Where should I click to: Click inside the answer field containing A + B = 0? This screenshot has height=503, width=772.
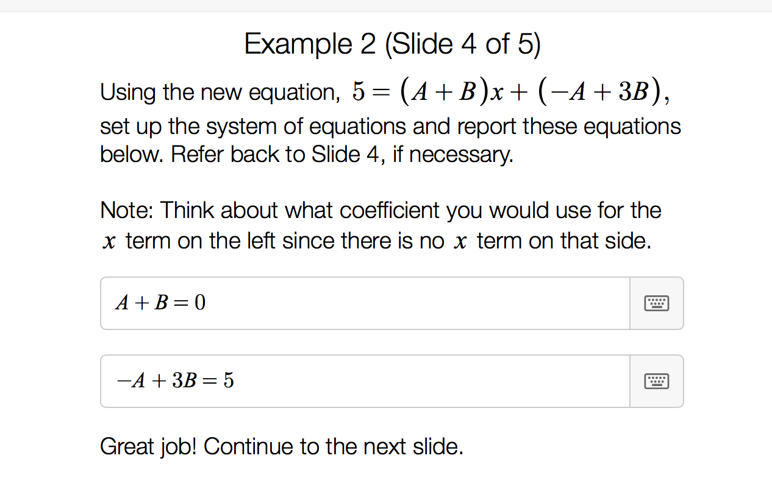click(366, 303)
